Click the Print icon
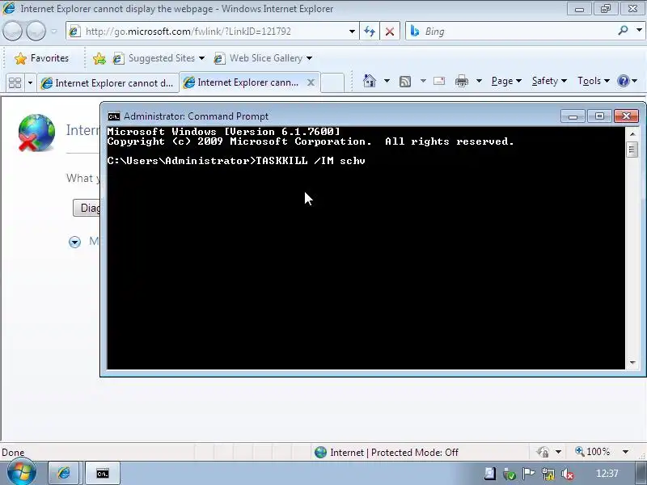Viewport: 647px width, 485px height. coord(461,82)
